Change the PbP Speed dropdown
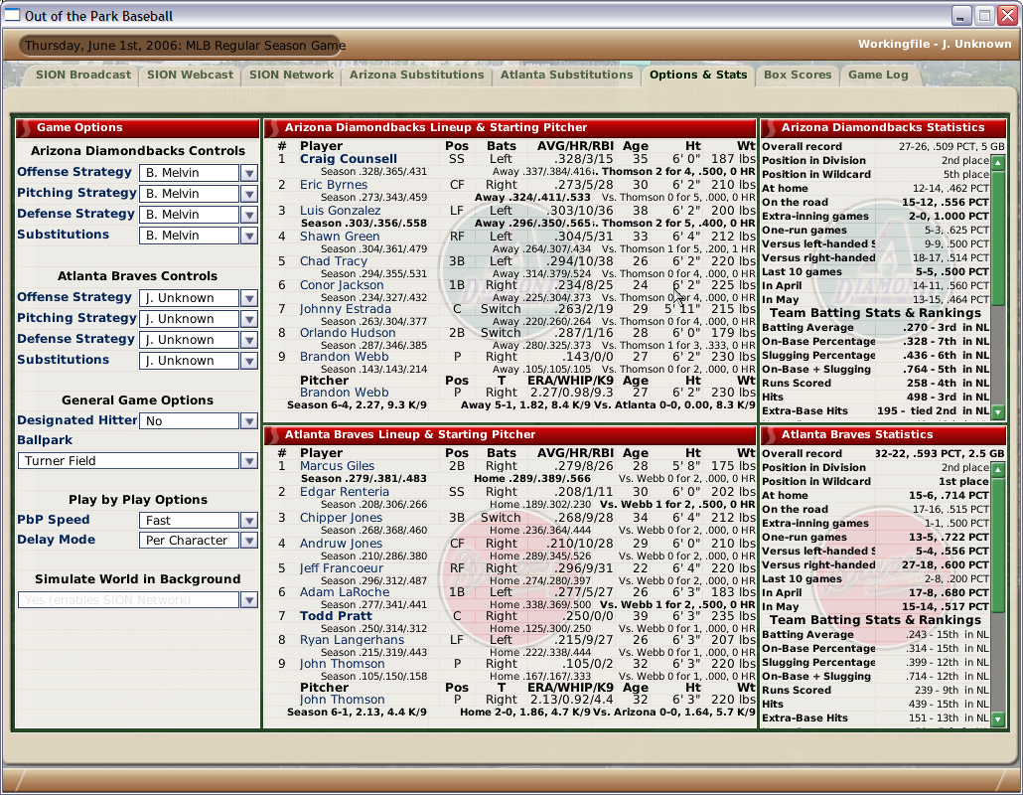Screen dimensions: 1023x795 point(199,520)
